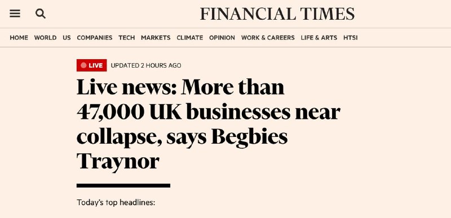The width and height of the screenshot is (451, 218).
Task: Click the search magnifier icon
Action: [x=40, y=14]
